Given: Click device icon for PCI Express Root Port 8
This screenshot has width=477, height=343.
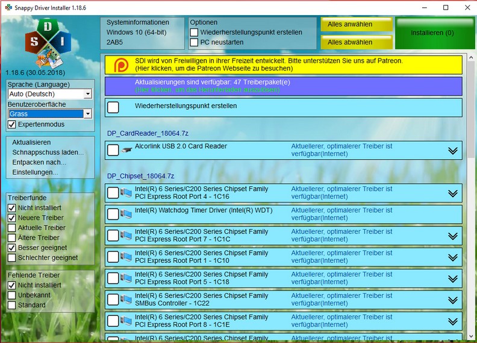Looking at the screenshot, I should click(x=126, y=321).
